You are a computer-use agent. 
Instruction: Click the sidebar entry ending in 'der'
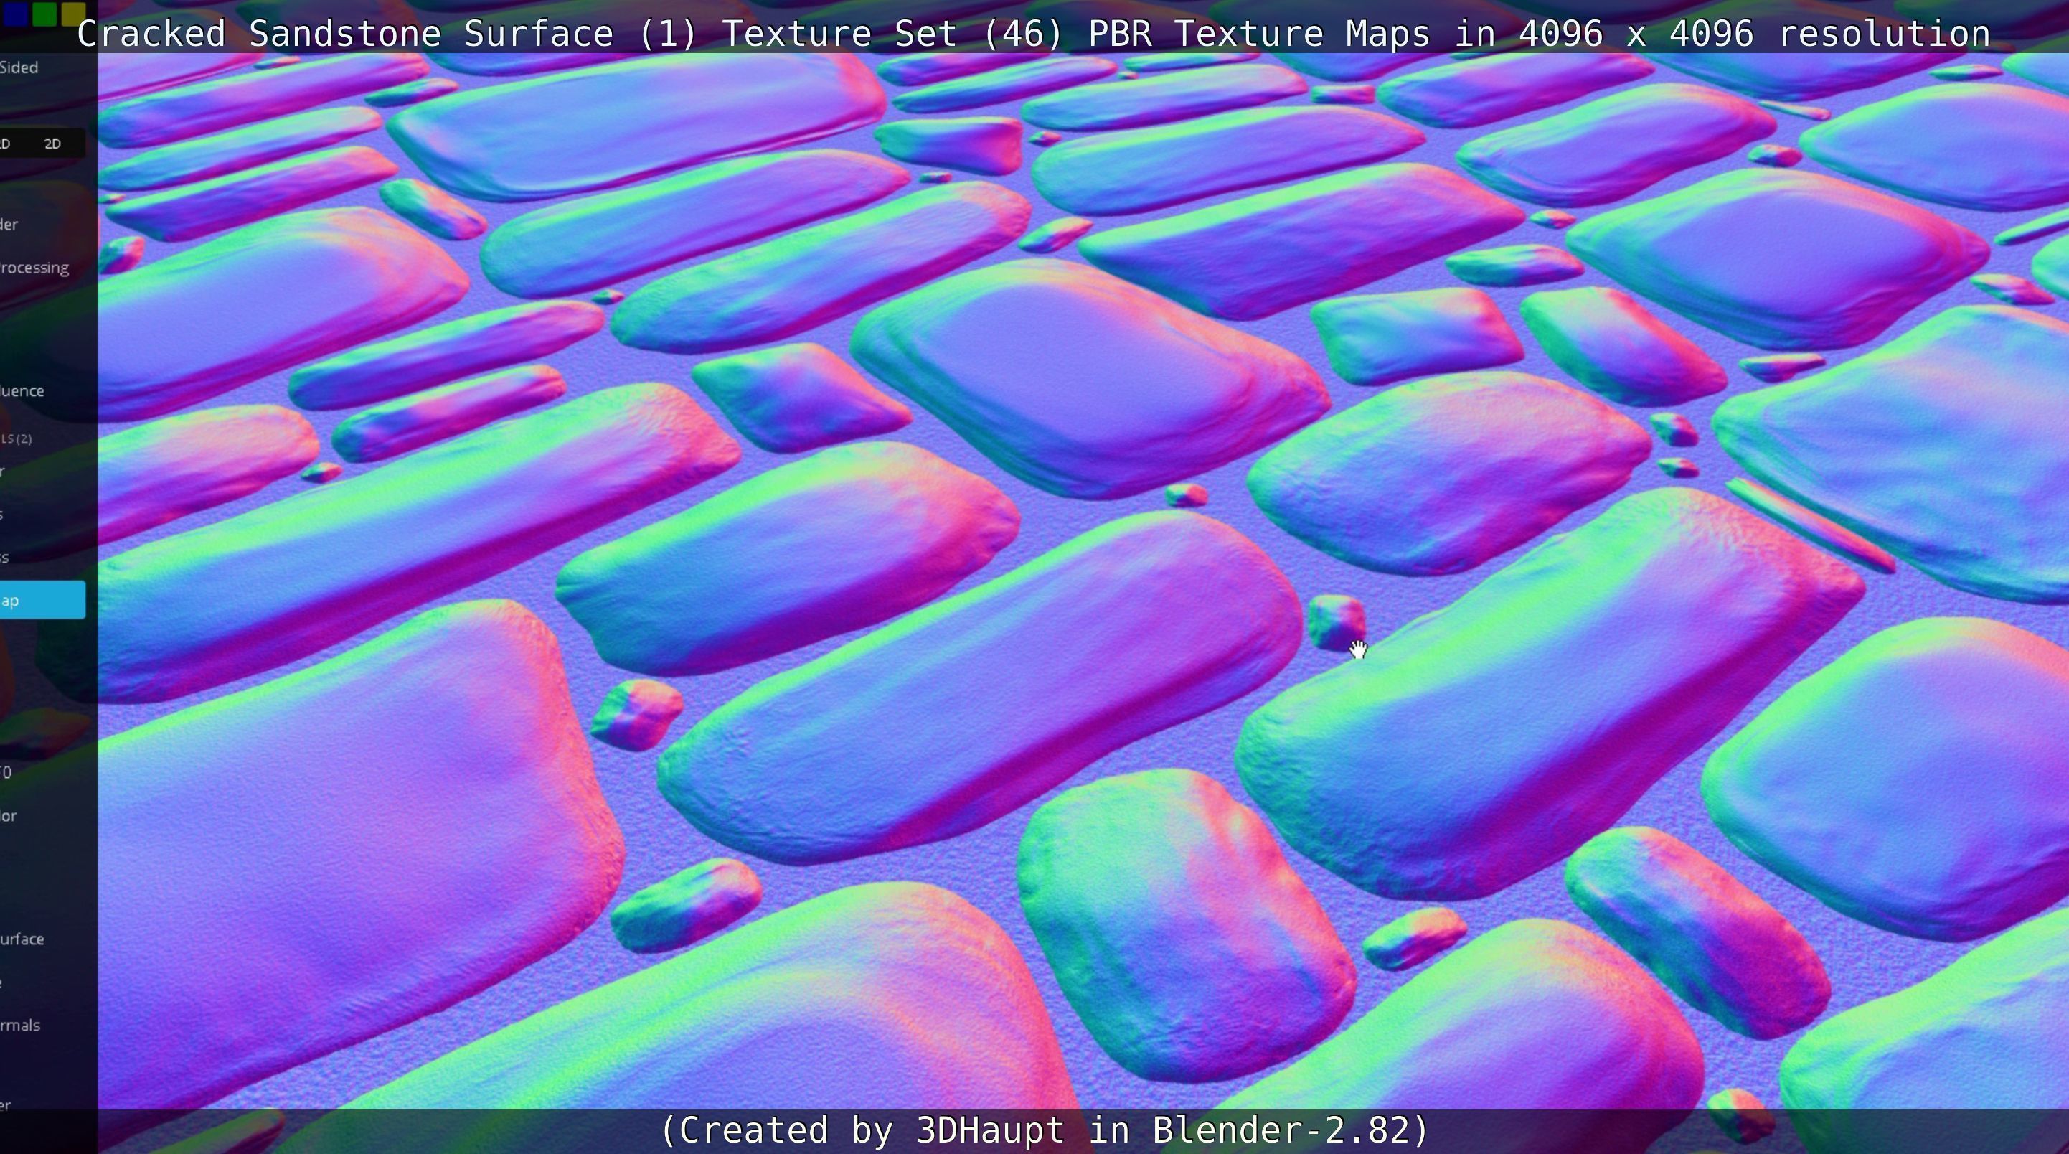9,224
